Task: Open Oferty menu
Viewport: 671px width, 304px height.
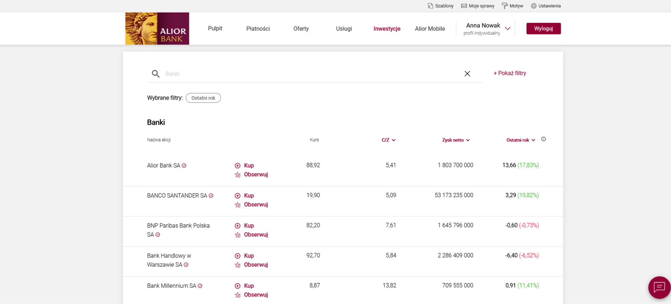Action: [x=301, y=29]
